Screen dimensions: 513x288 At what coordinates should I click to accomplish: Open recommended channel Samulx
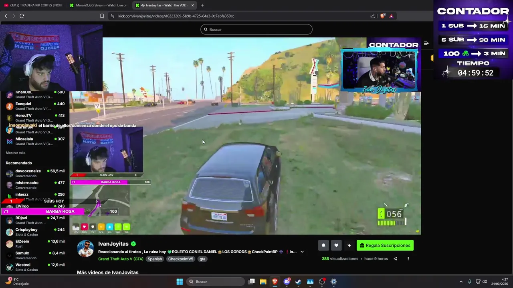tap(35, 255)
